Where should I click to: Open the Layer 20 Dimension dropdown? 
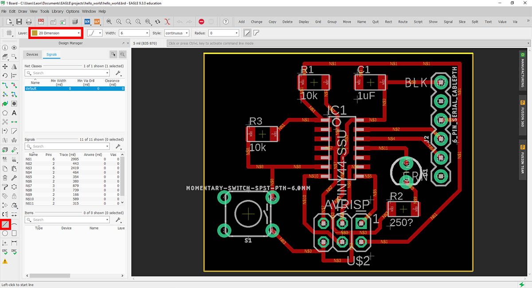56,33
